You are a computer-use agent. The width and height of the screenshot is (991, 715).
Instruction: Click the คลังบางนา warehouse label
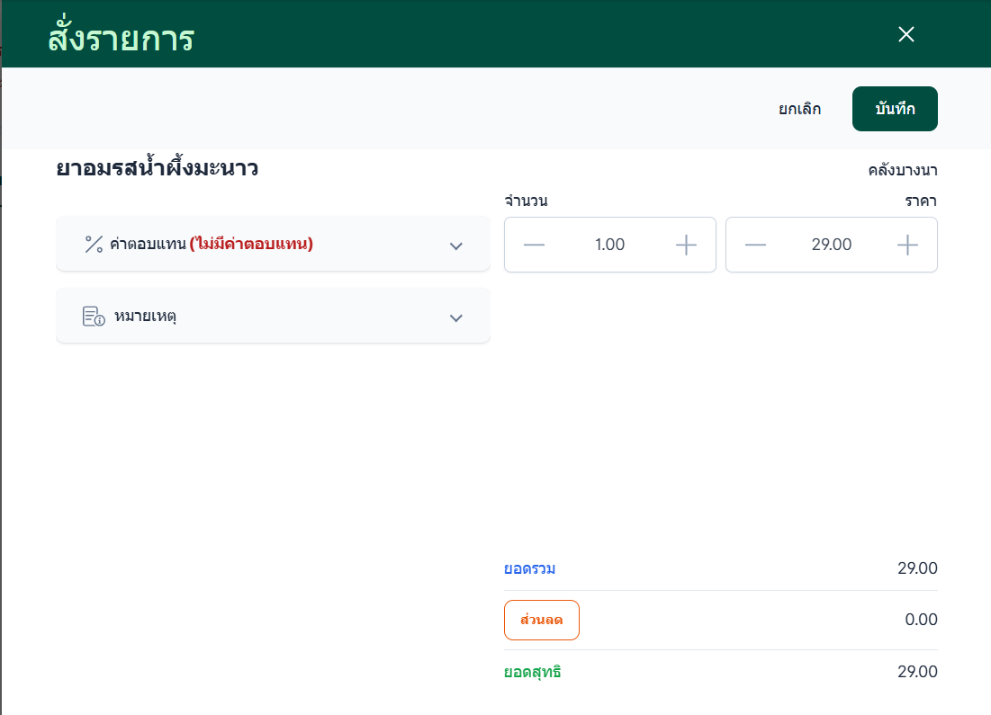click(903, 171)
